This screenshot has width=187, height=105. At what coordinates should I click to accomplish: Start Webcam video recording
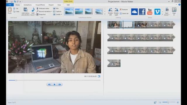(43, 8)
